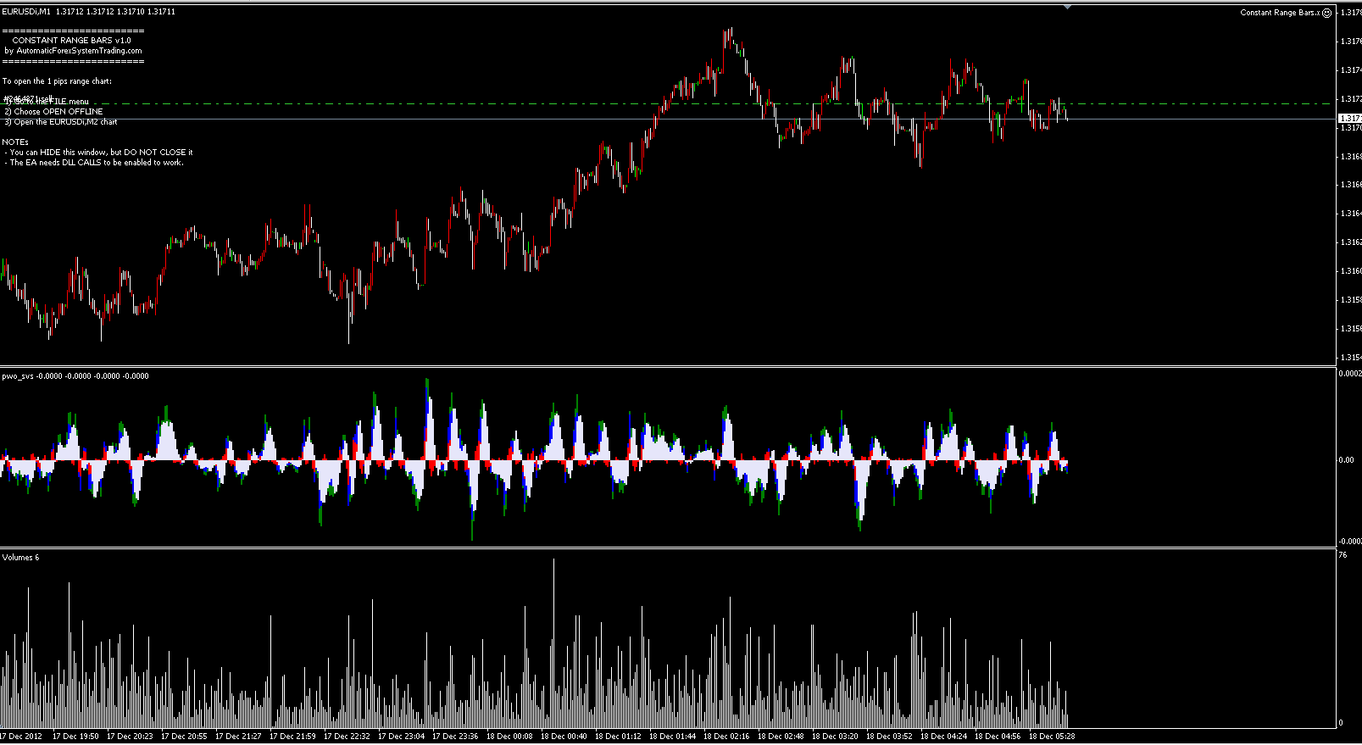Click the '18 Dec 04:24' time axis label
The height and width of the screenshot is (745, 1362).
tap(944, 737)
